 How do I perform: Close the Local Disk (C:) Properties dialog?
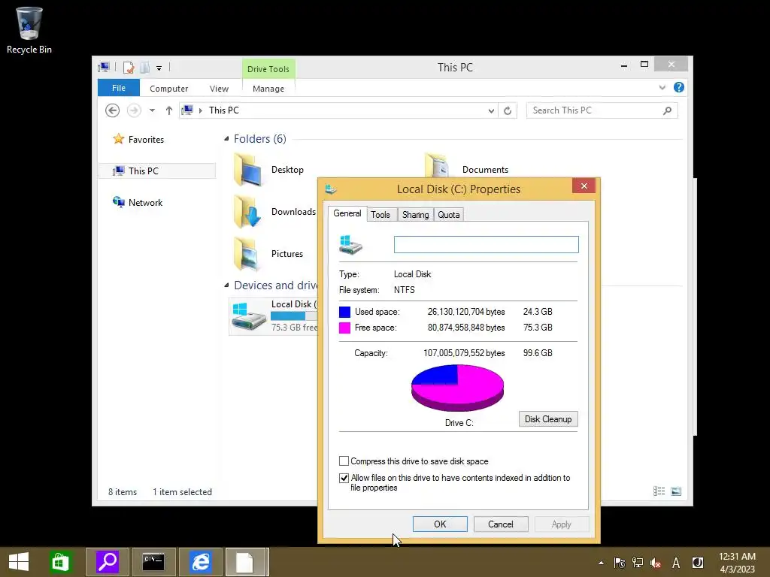(584, 186)
